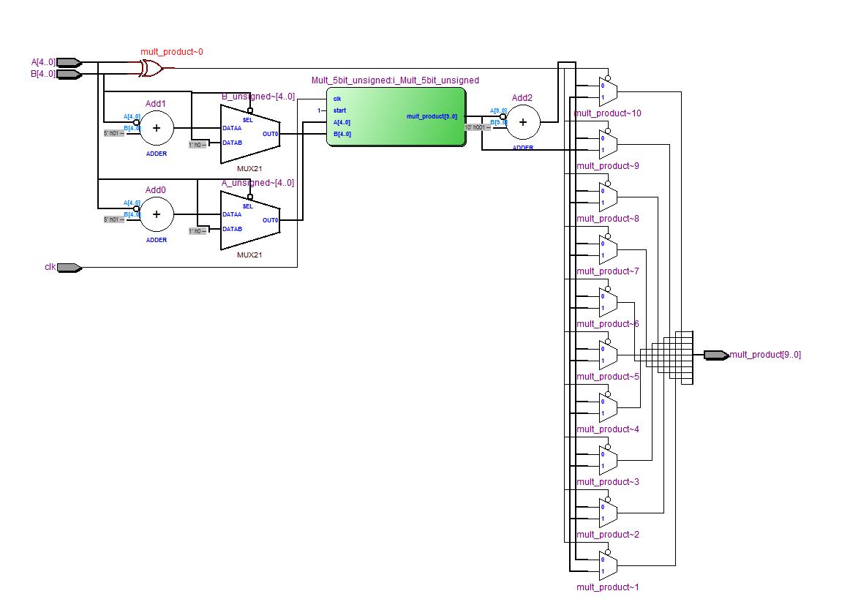Select the mult_product~4 multiplexer
This screenshot has height=610, width=850.
point(608,407)
